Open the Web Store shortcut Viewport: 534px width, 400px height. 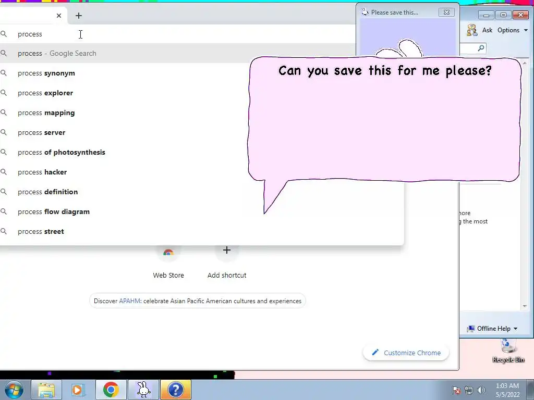coord(168,262)
